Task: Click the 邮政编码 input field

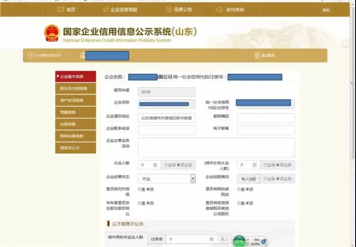Action: [266, 118]
